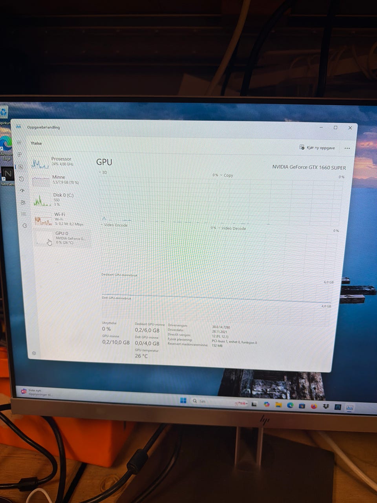
Task: Open the Services page icon
Action: coord(24,226)
